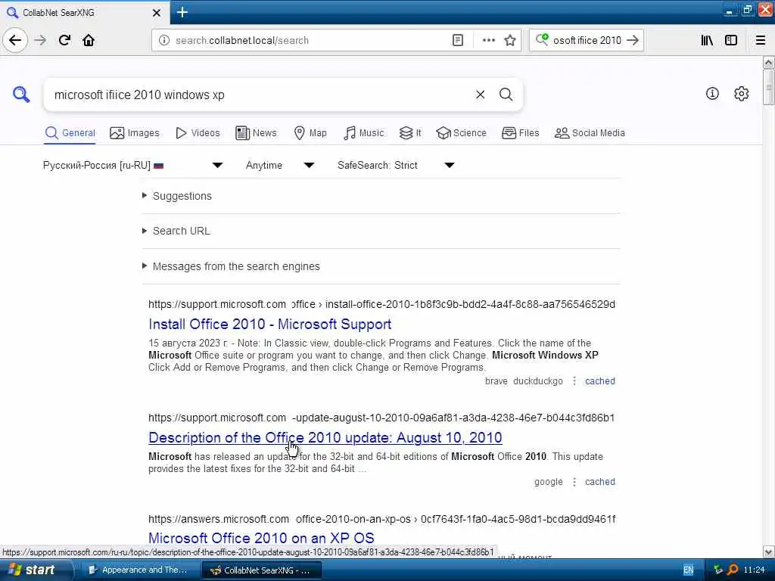Switch to the Images category

pos(135,133)
